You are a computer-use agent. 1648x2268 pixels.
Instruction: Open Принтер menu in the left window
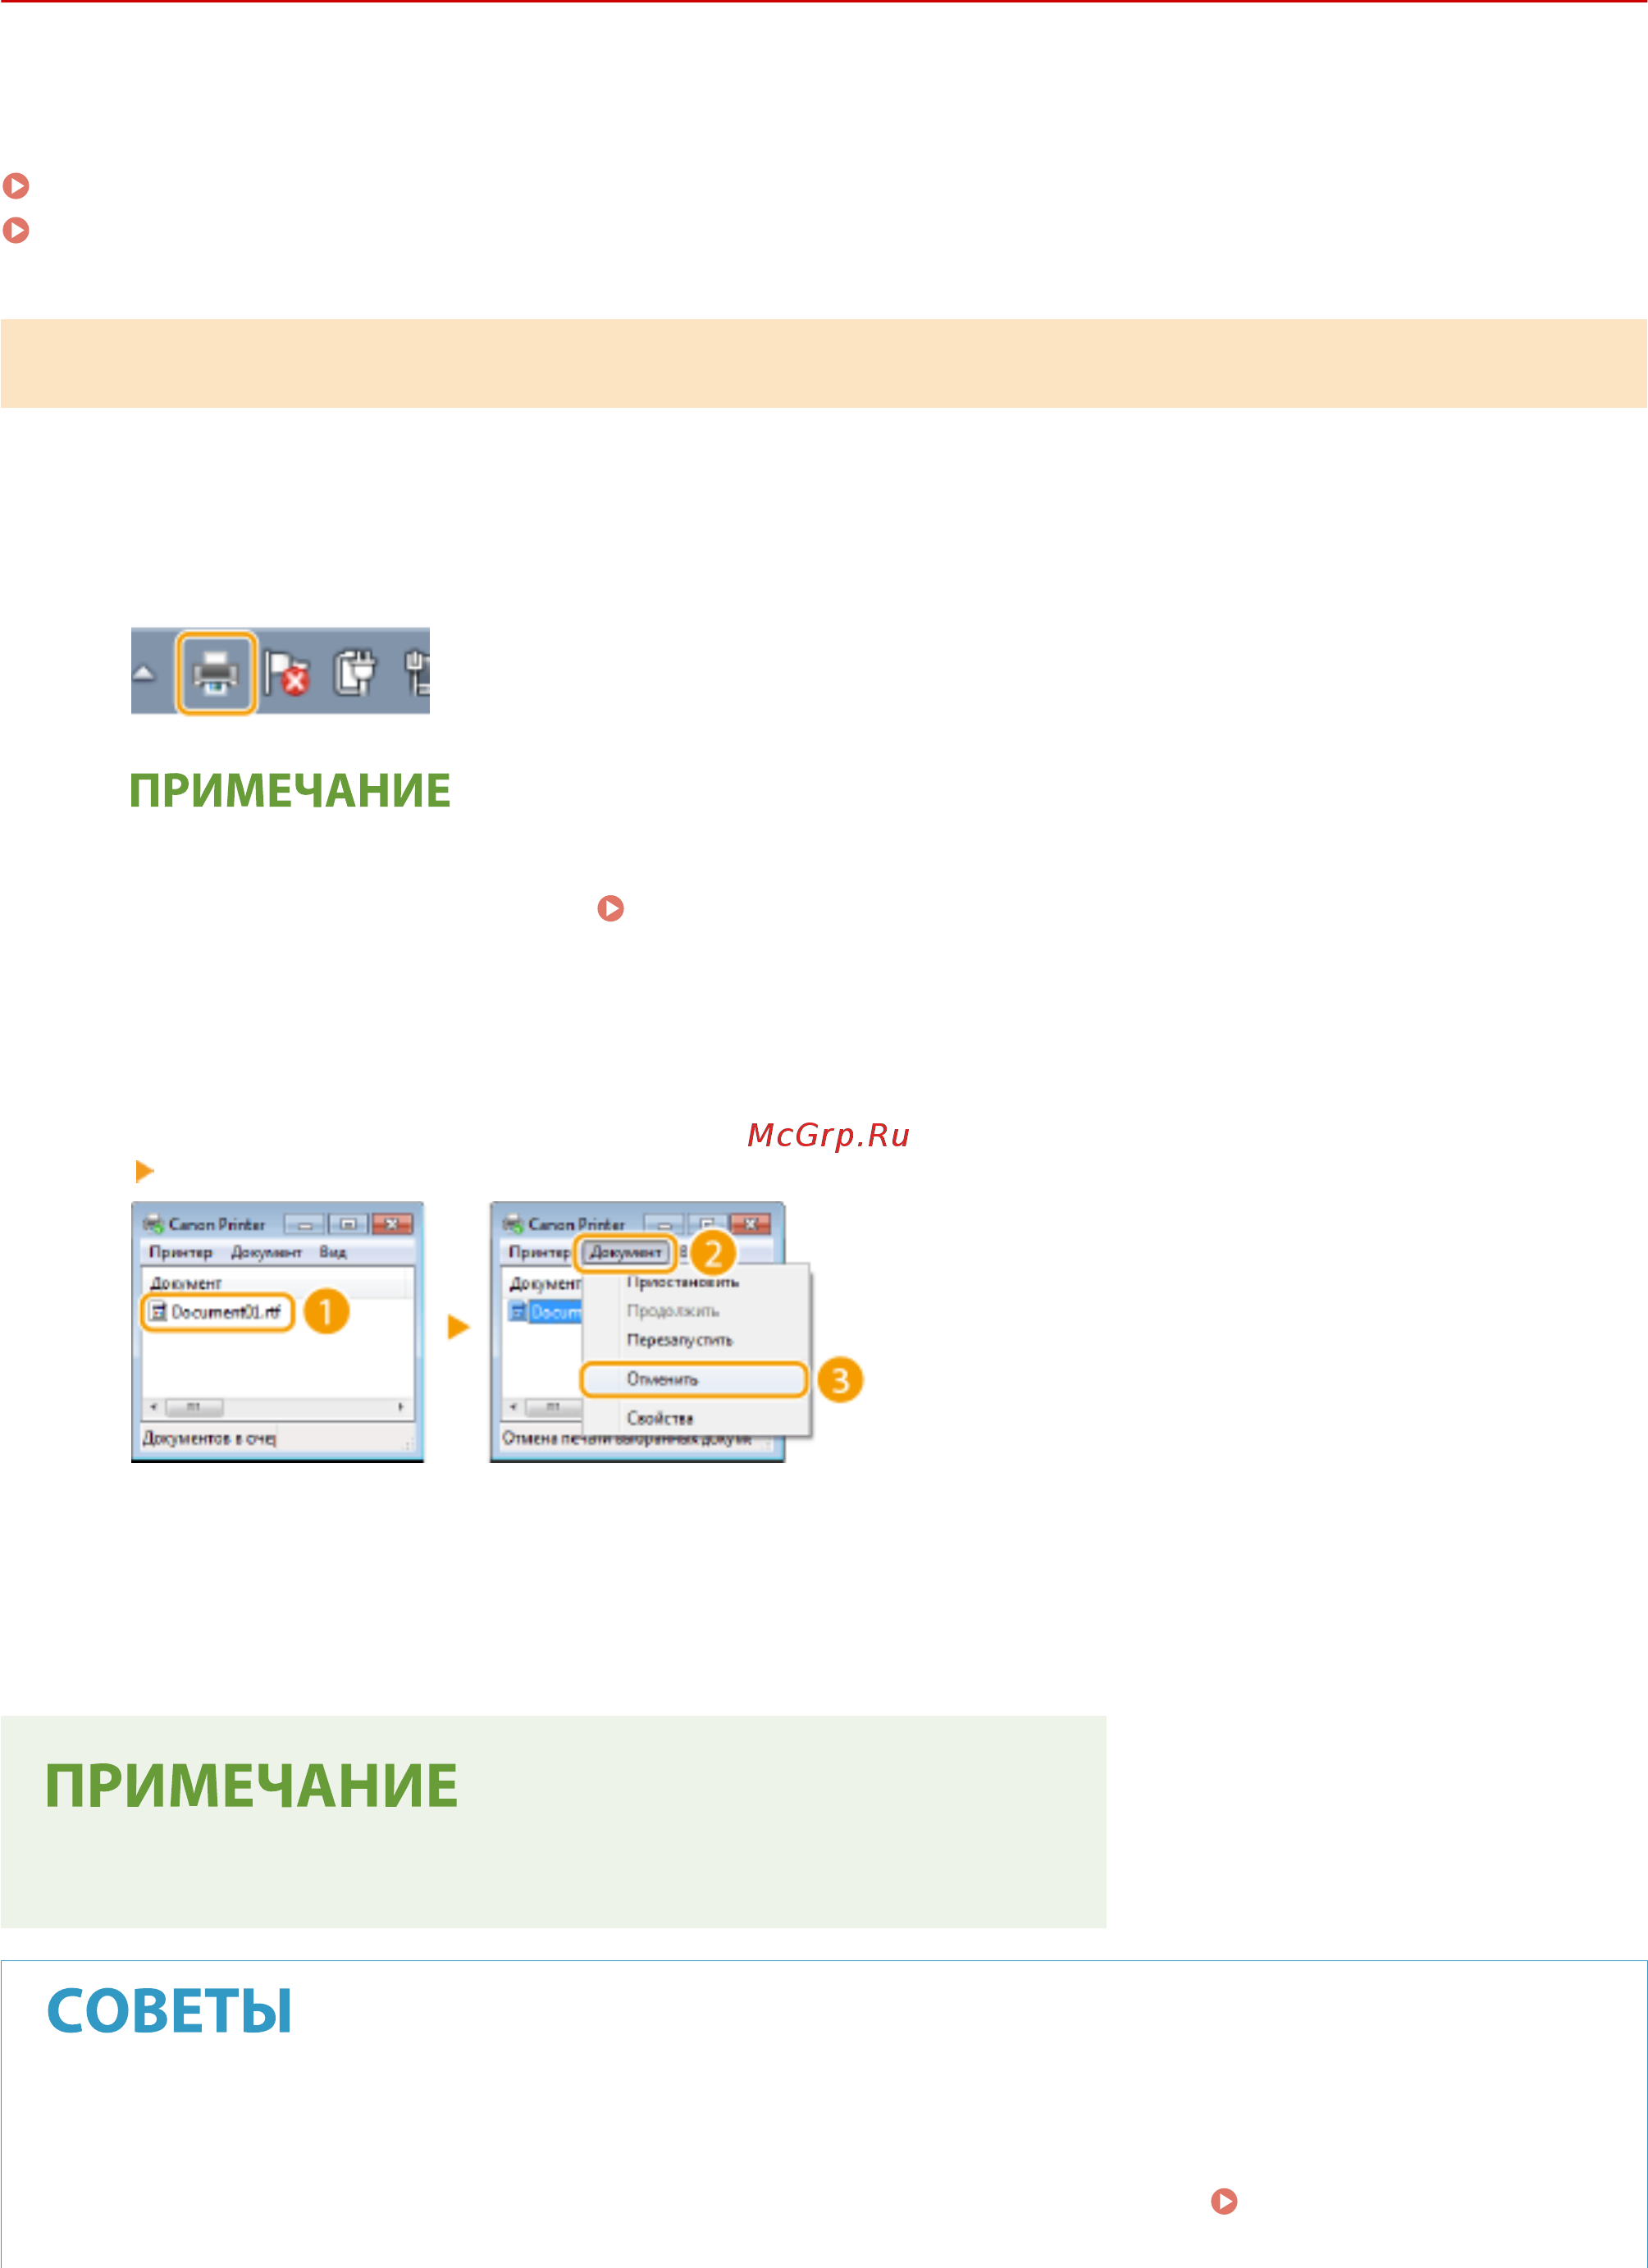point(180,1252)
